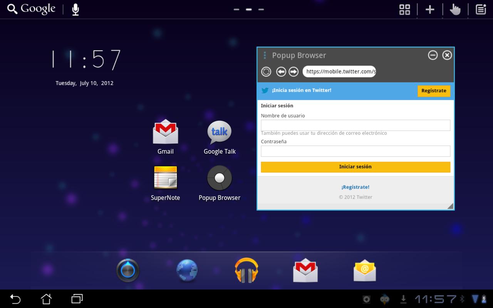Focus the Contraseña password field

pyautogui.click(x=355, y=151)
